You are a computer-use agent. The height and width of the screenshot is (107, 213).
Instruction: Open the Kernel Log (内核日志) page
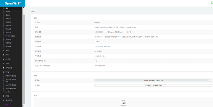tap(8, 22)
